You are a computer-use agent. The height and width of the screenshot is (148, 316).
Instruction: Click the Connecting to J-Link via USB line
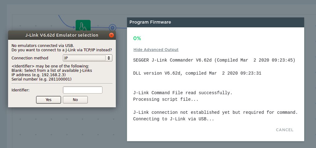tap(173, 119)
